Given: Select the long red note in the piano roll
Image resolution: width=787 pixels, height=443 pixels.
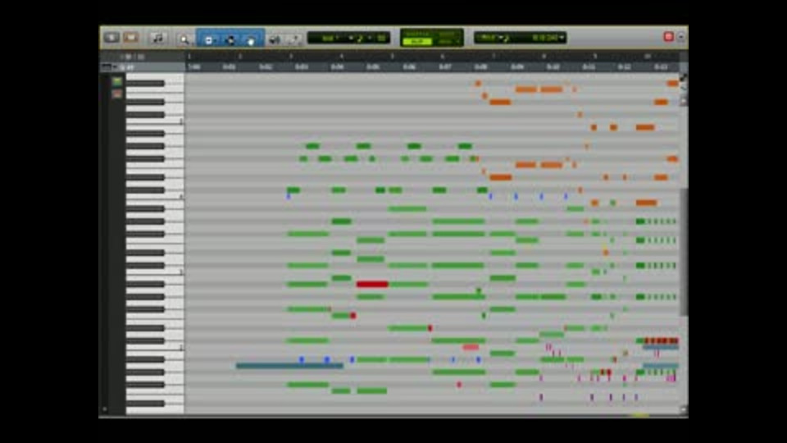Looking at the screenshot, I should pos(372,285).
